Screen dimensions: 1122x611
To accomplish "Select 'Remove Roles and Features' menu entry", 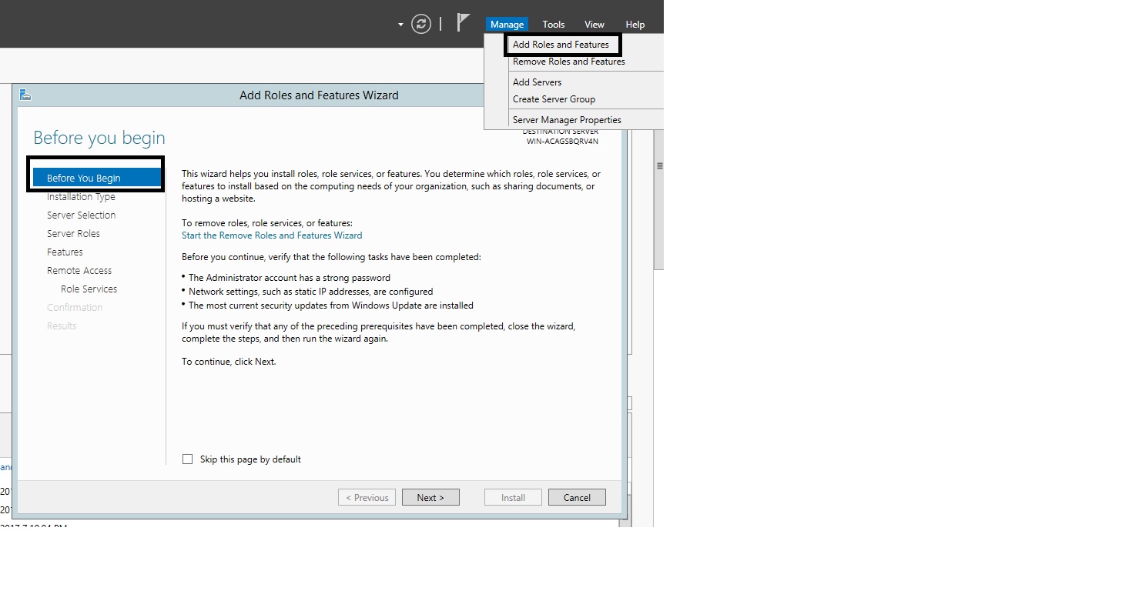I will click(x=568, y=62).
